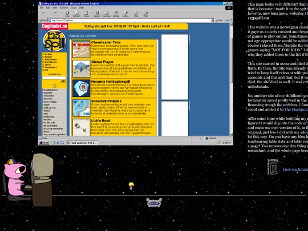This screenshot has height=231, width=308.
Task: Open the Global Player game title
Action: click(102, 62)
